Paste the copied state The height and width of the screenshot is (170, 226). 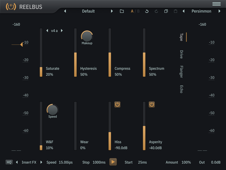[175, 11]
